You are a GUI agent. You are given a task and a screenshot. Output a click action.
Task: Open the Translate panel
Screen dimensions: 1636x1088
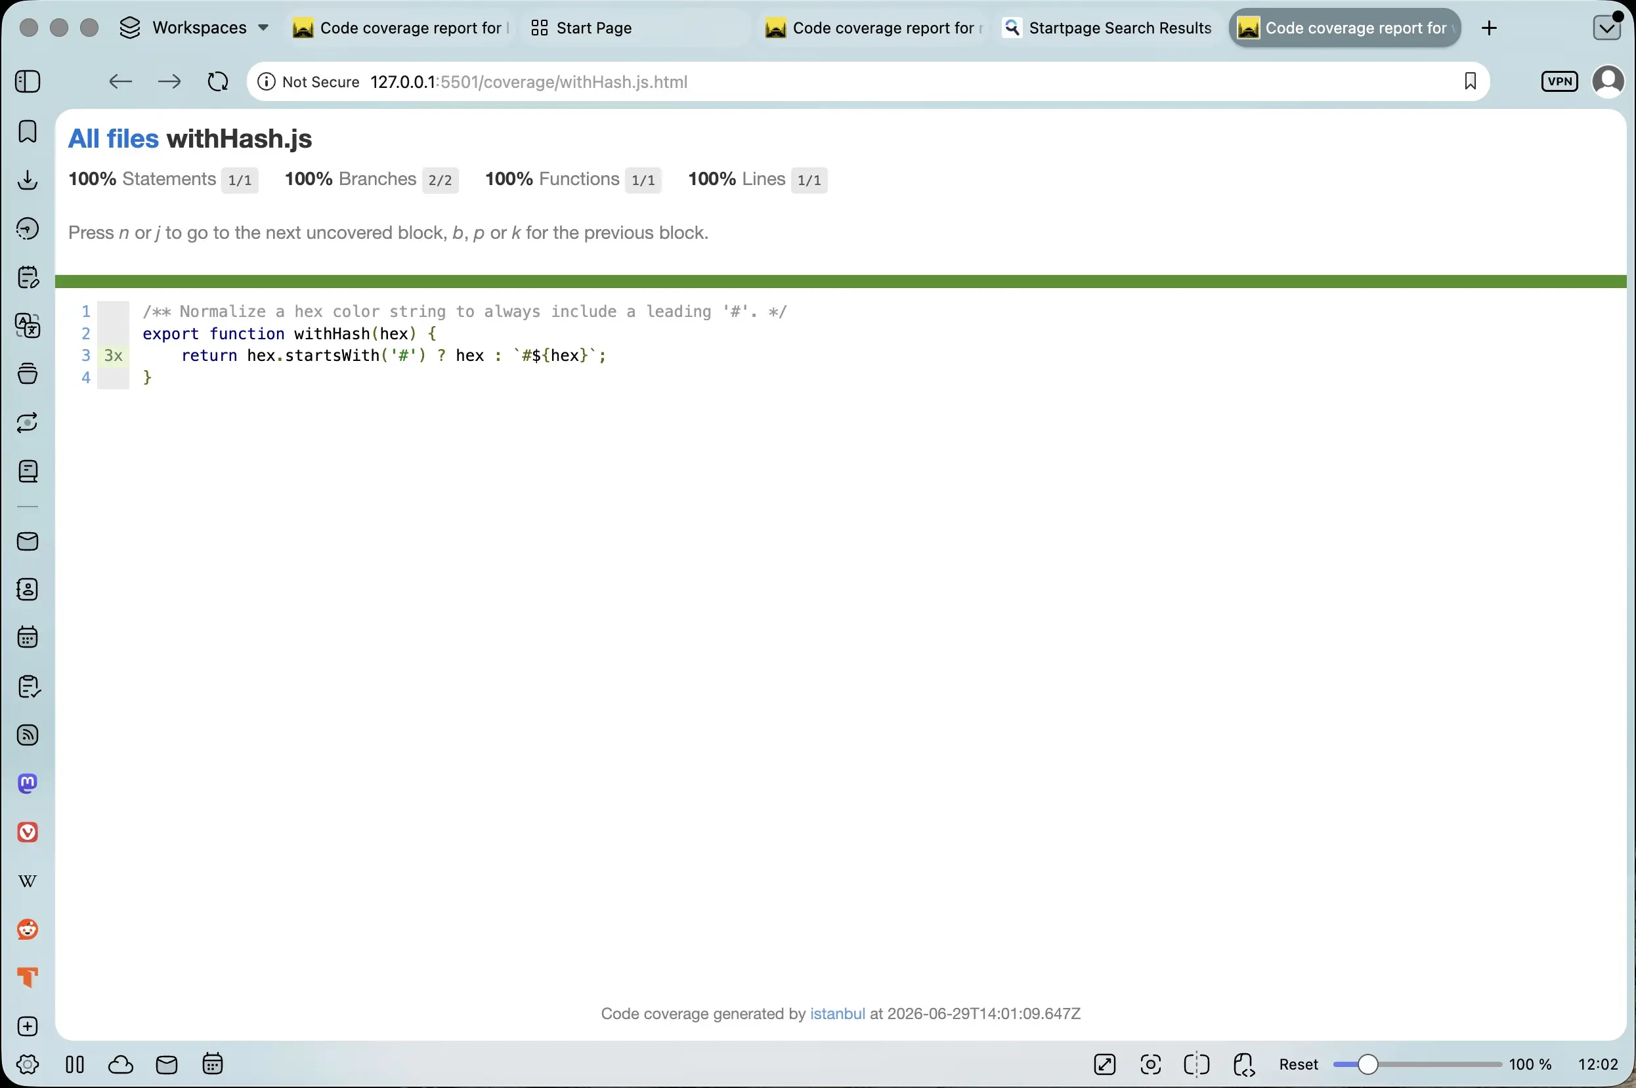click(28, 325)
